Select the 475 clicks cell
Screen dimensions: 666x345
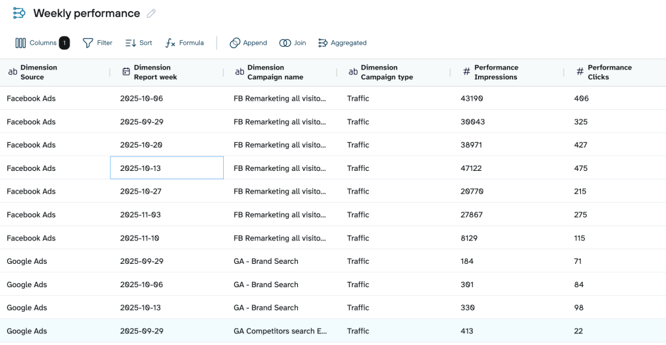point(581,168)
